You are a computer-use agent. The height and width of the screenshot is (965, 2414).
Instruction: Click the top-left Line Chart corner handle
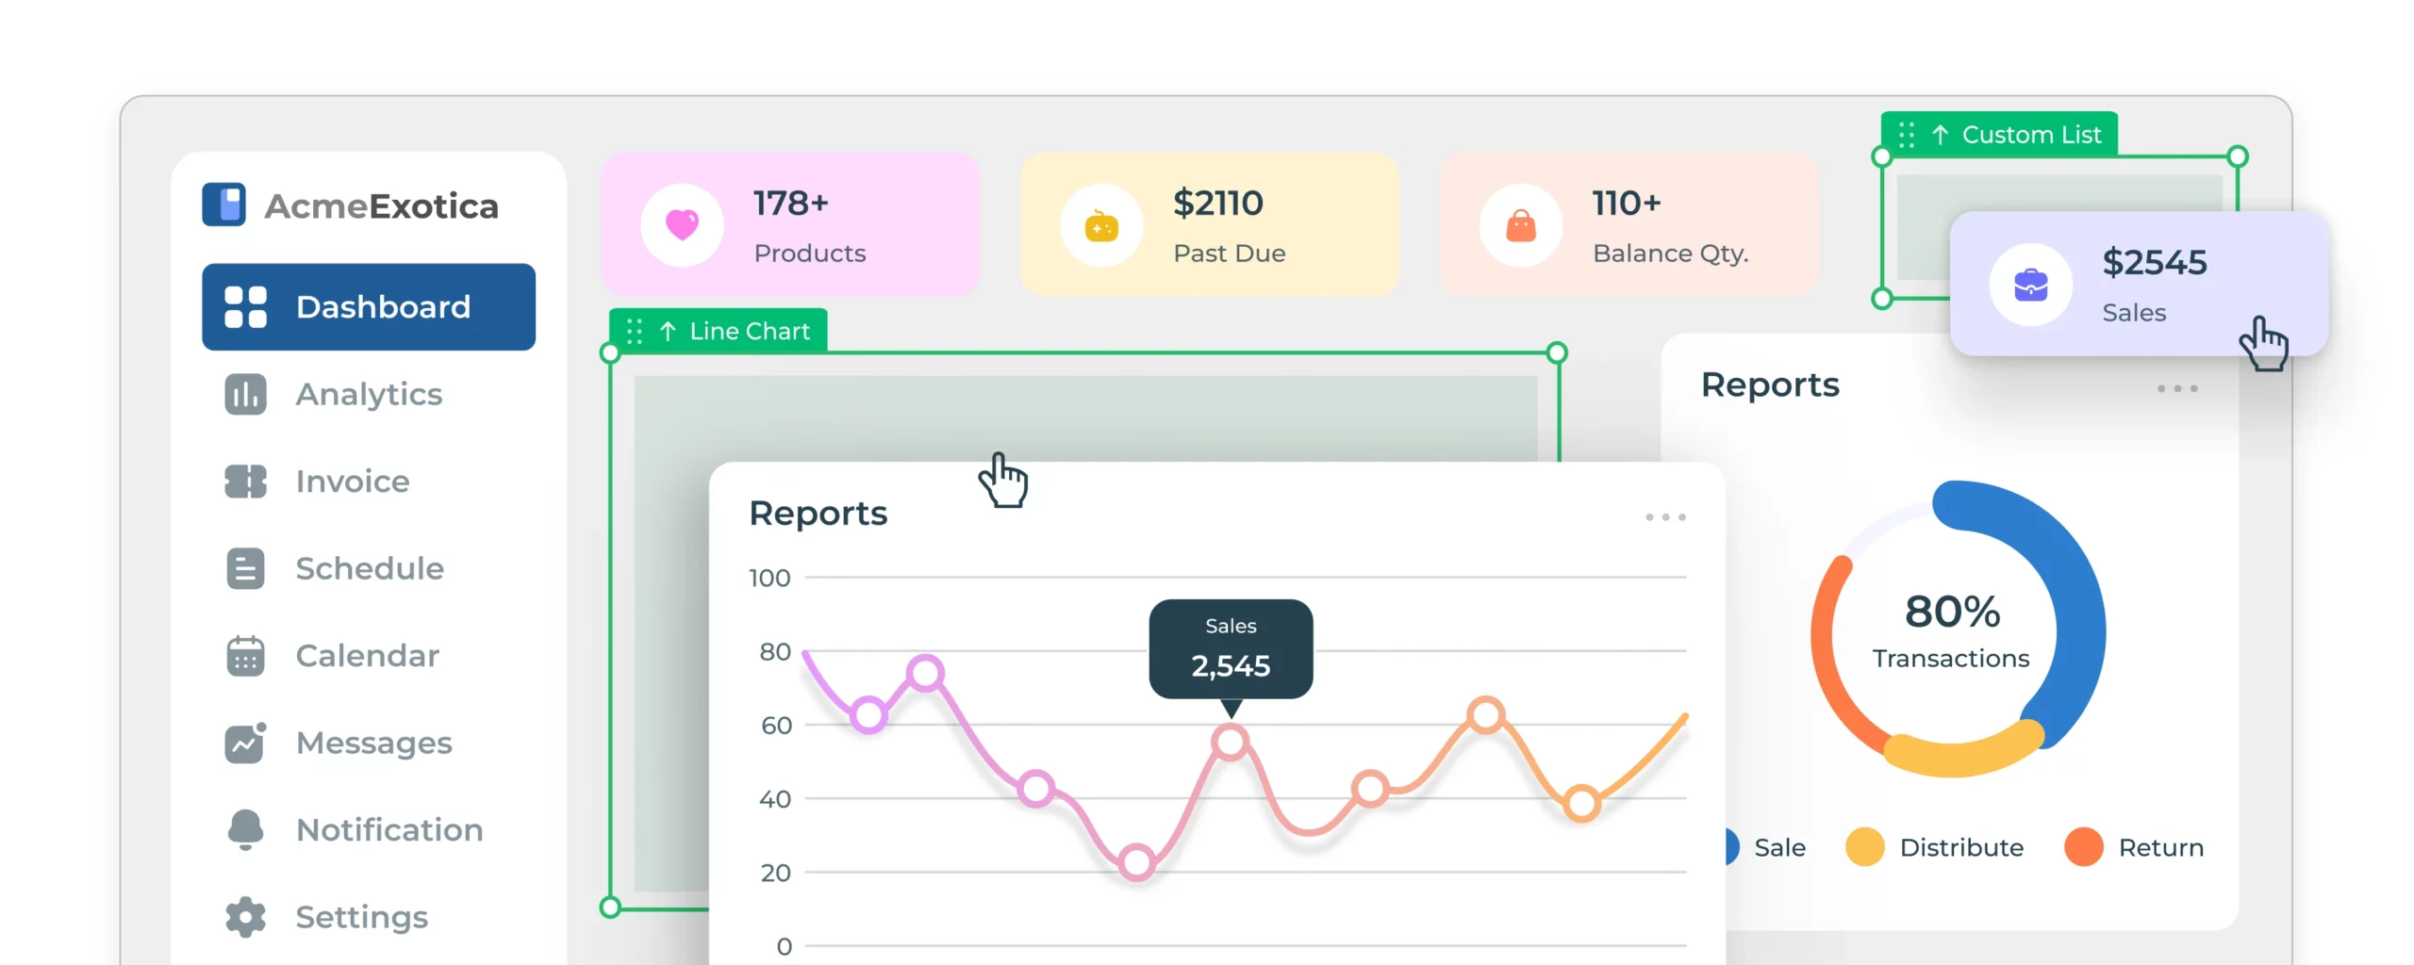point(610,353)
